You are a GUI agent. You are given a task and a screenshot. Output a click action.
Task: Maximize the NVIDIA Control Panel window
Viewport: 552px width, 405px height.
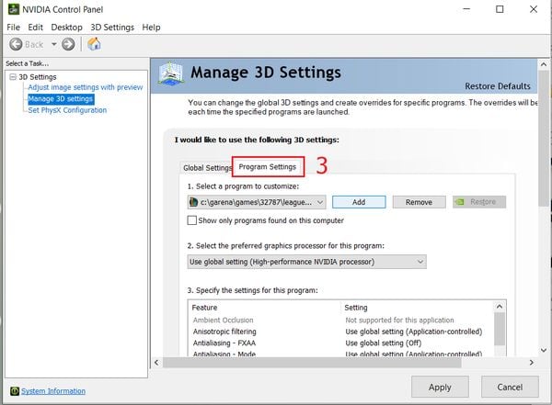click(500, 9)
